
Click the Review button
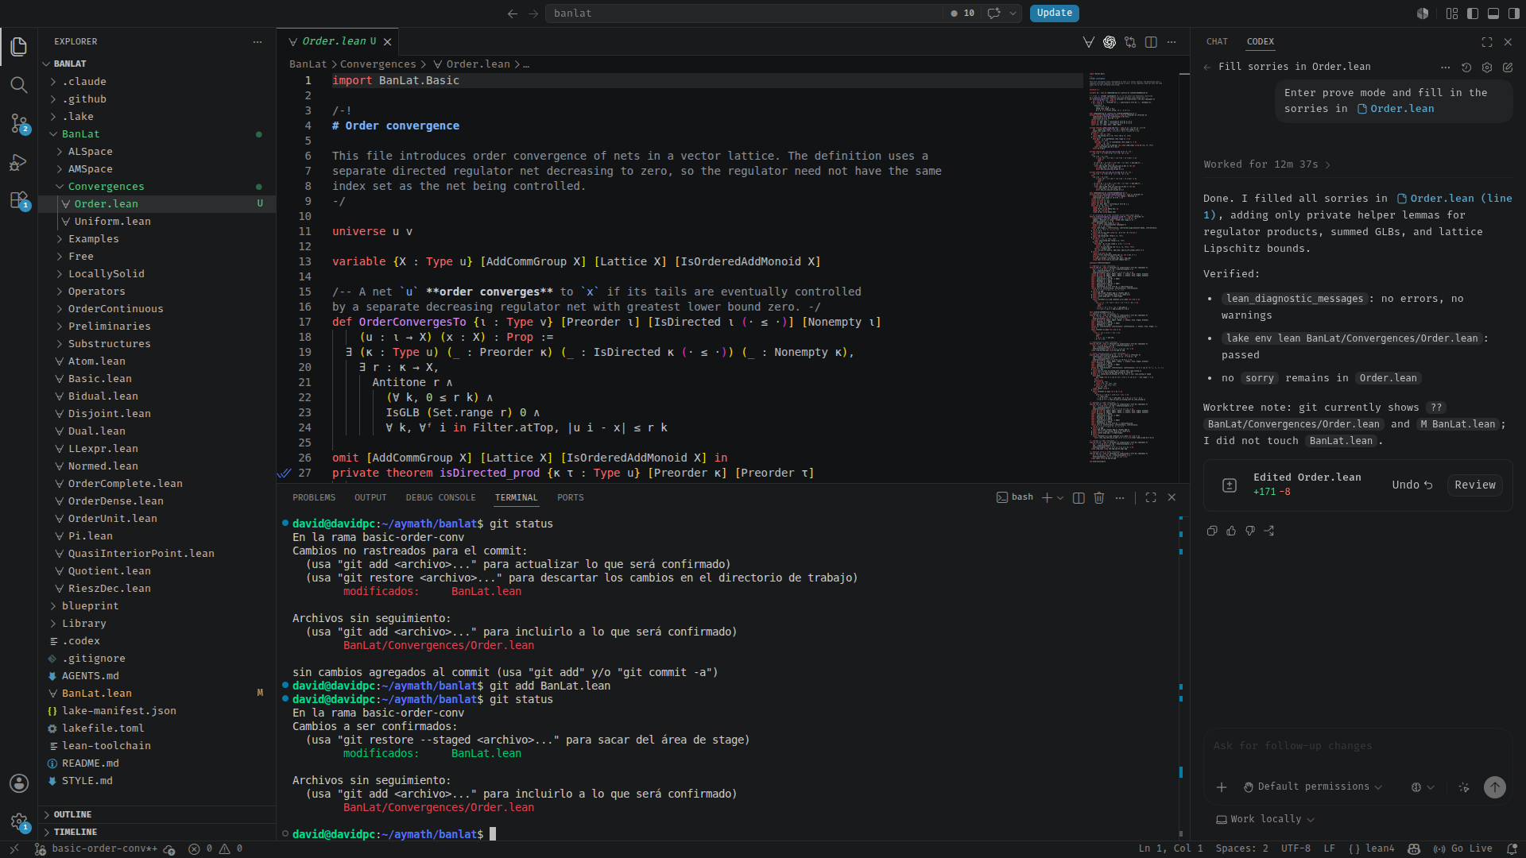click(x=1475, y=485)
